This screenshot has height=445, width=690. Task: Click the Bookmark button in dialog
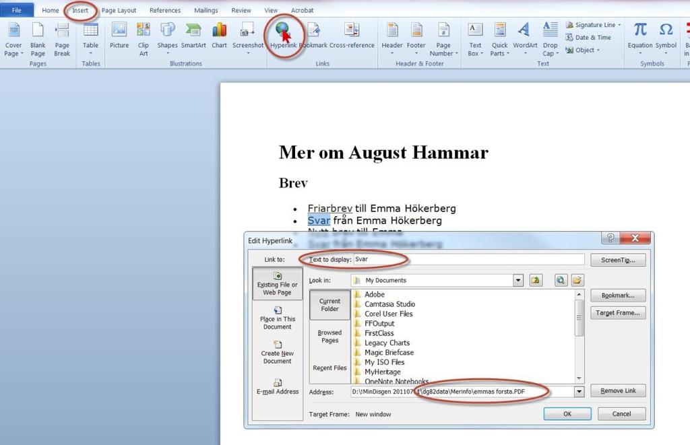click(x=618, y=295)
